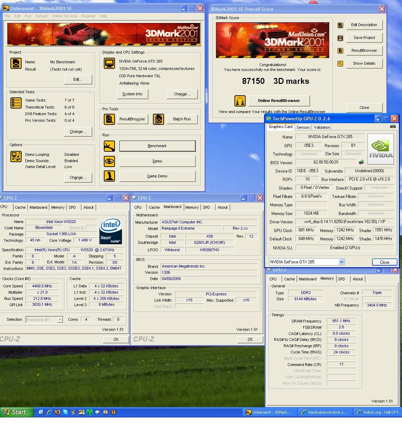Click the GPU Name field in GPU-Z
This screenshot has width=402, height=438.
[x=330, y=137]
